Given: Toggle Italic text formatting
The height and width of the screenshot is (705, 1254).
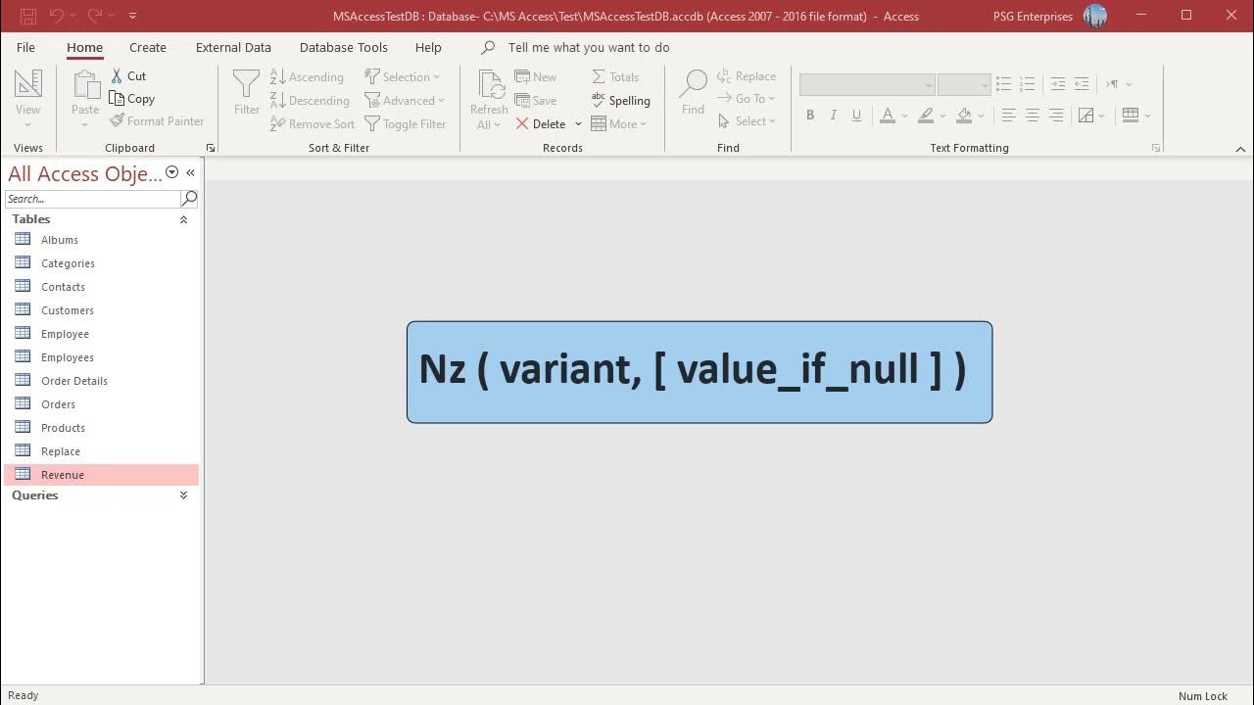Looking at the screenshot, I should tap(834, 116).
